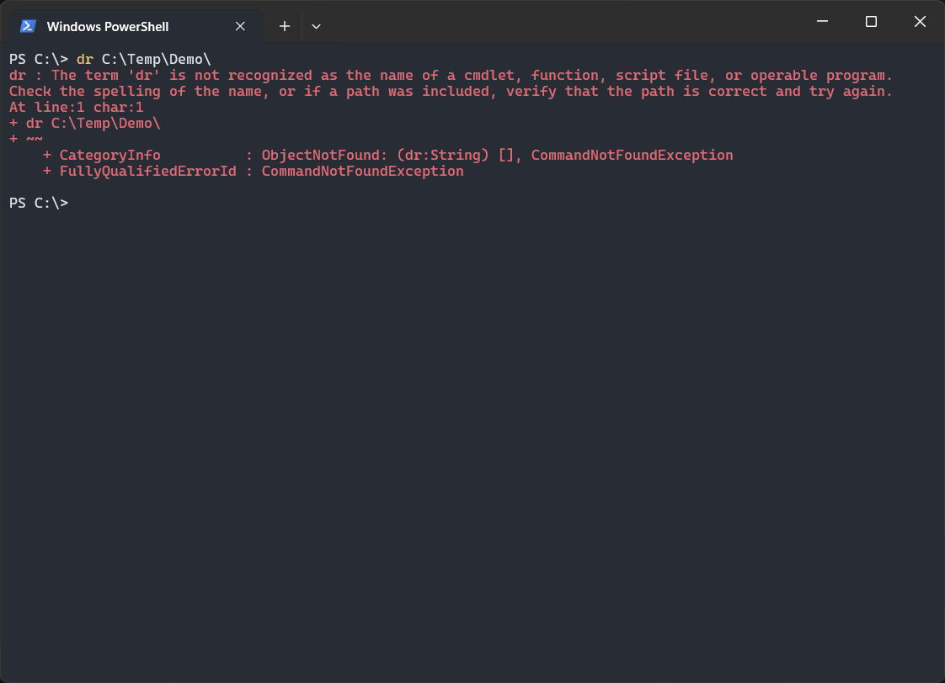Click the PowerShell icon in the tab

point(28,26)
